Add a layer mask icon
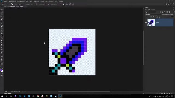This screenshot has height=98, width=175. 162,93
